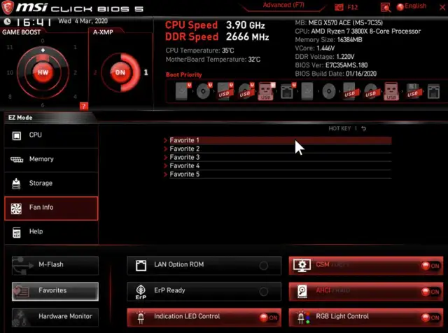Click the date Wed 4 Mar, 2020

[83, 21]
